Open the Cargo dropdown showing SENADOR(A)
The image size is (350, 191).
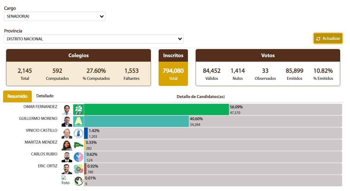pos(54,16)
